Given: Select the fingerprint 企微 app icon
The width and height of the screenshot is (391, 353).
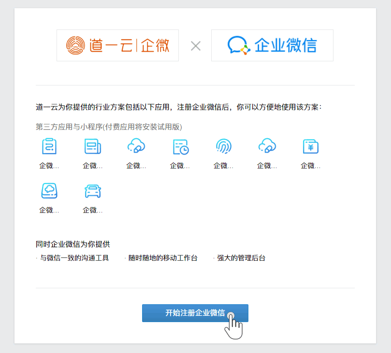Looking at the screenshot, I should 223,146.
